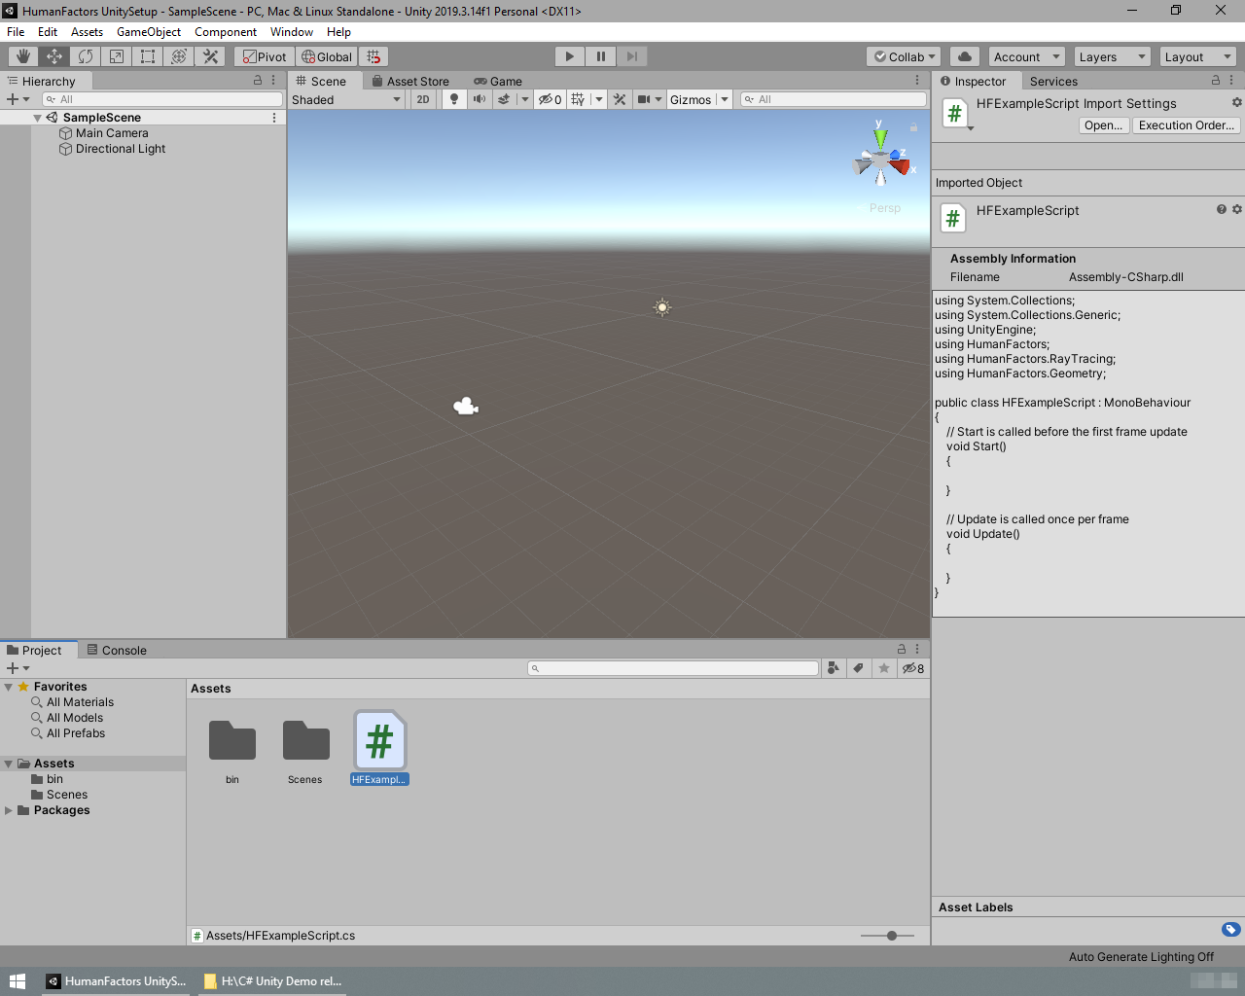Open grid options dropdown arrow
The width and height of the screenshot is (1245, 996).
(x=599, y=99)
